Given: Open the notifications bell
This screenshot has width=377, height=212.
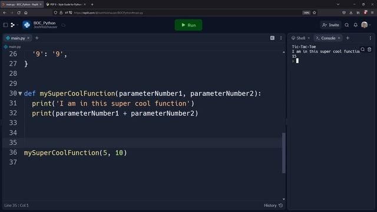Looking at the screenshot, I should [x=356, y=25].
